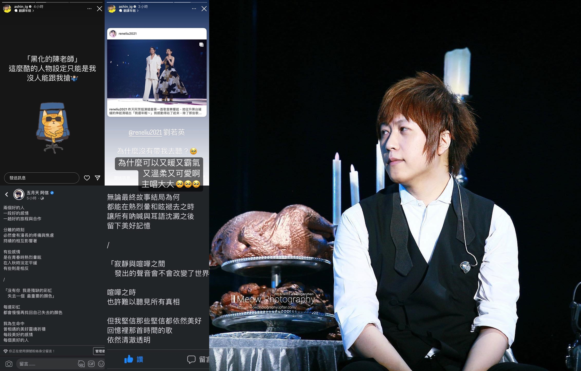Open the shared concert photo post
The image size is (581, 371).
point(157,72)
